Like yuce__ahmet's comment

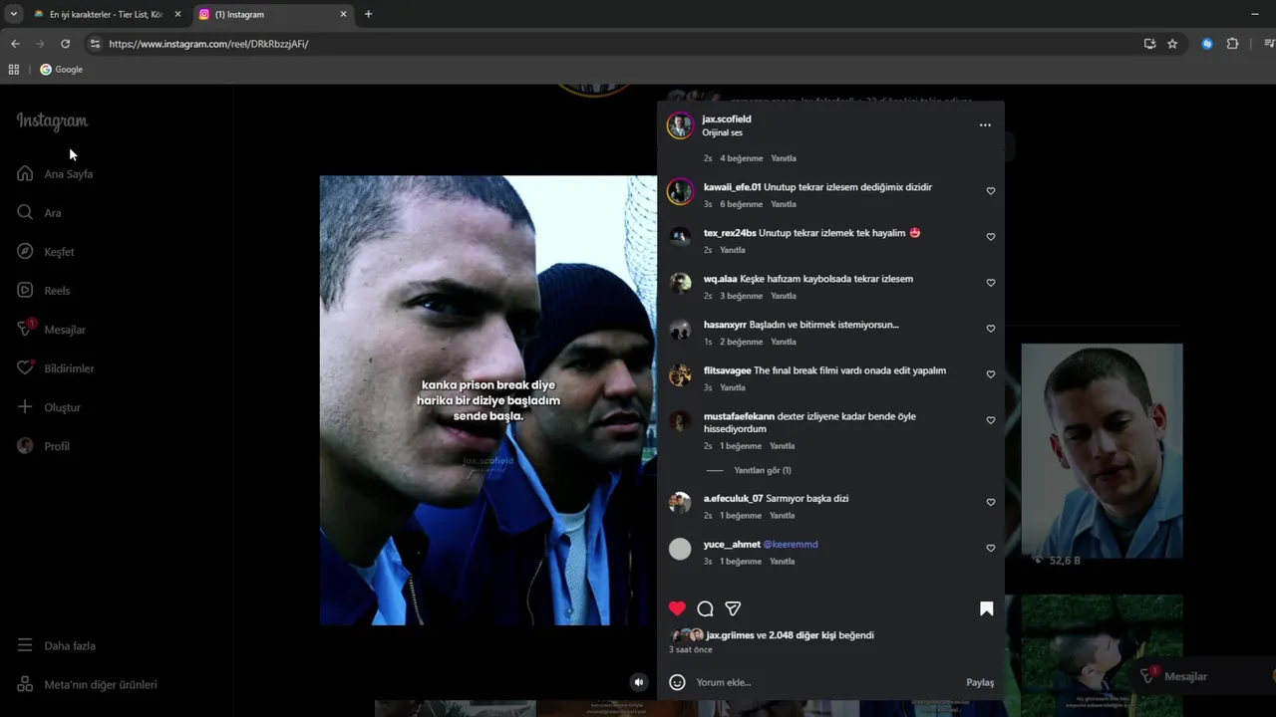point(990,548)
